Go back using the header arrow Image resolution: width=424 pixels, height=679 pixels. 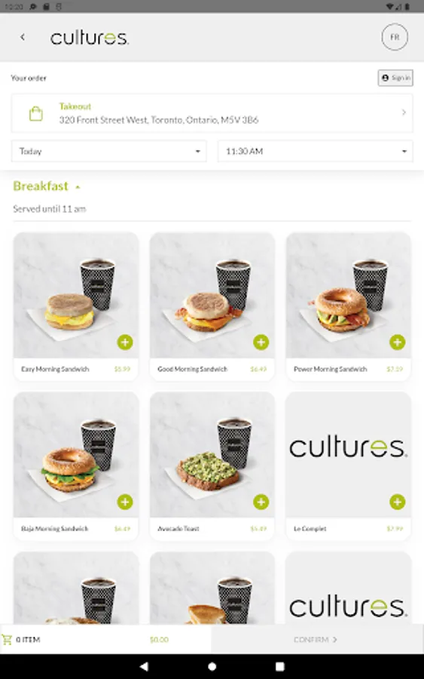23,37
